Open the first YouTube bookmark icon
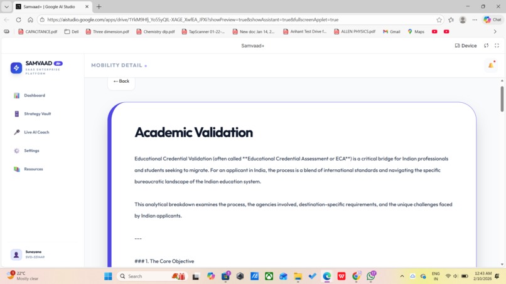Image resolution: width=506 pixels, height=284 pixels. (x=434, y=31)
